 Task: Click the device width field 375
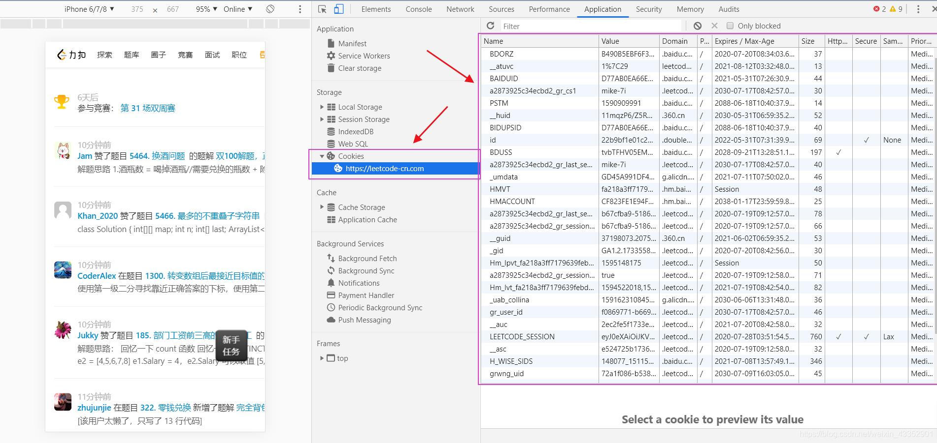pos(137,9)
